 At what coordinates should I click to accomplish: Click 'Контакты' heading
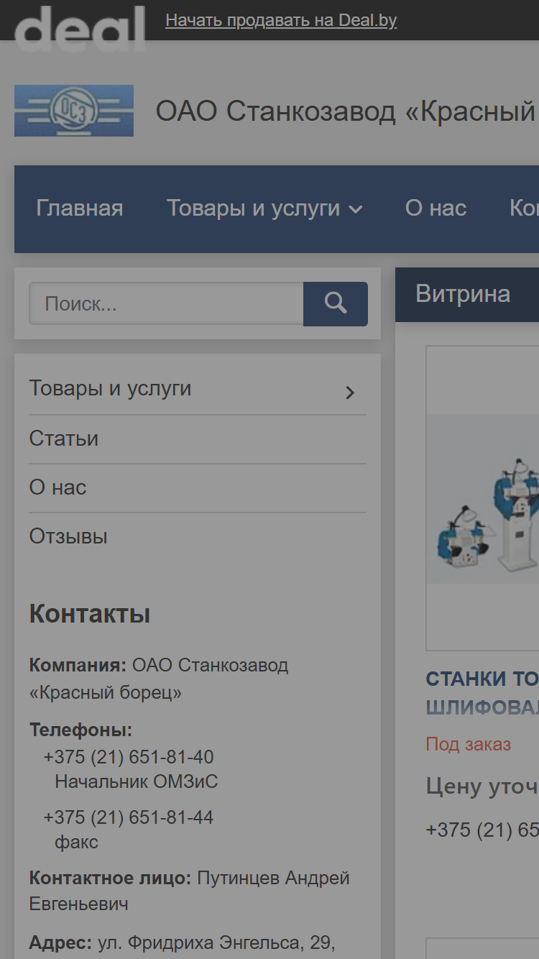pos(90,615)
